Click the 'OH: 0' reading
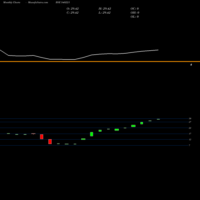This screenshot has height=200, width=200. (135, 13)
